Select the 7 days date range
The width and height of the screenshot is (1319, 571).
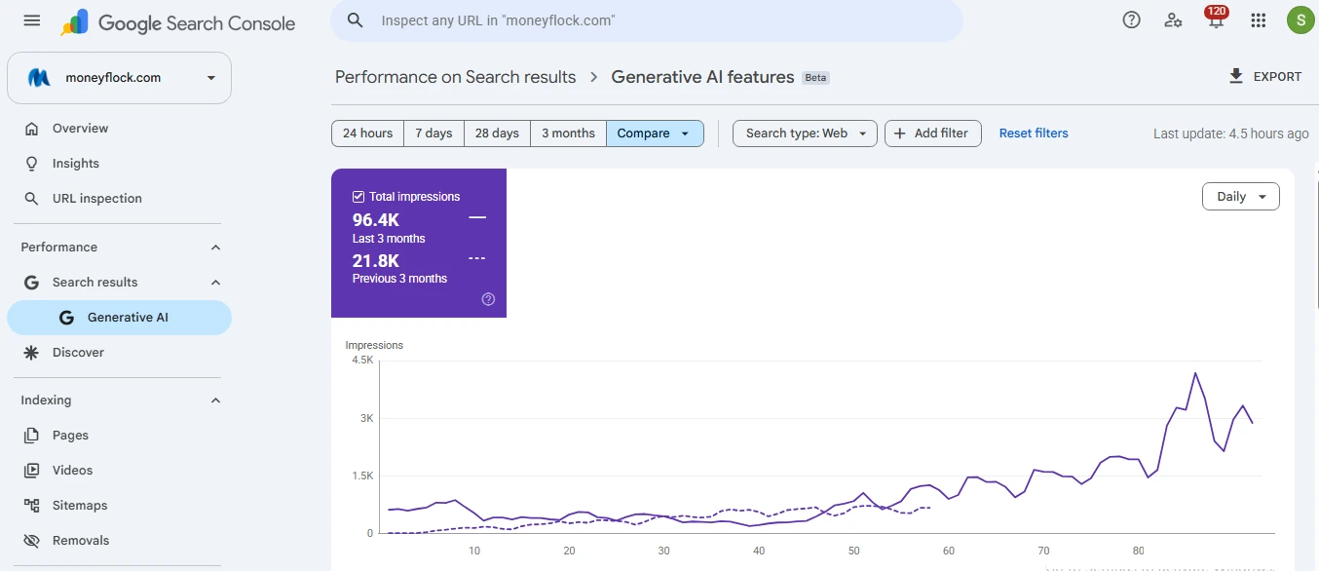433,133
